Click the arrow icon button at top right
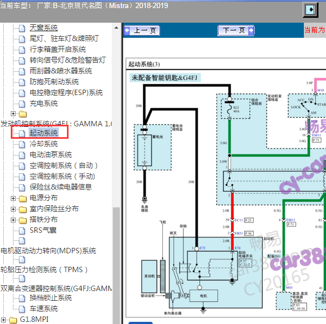The height and width of the screenshot is (324, 326). 310,10
